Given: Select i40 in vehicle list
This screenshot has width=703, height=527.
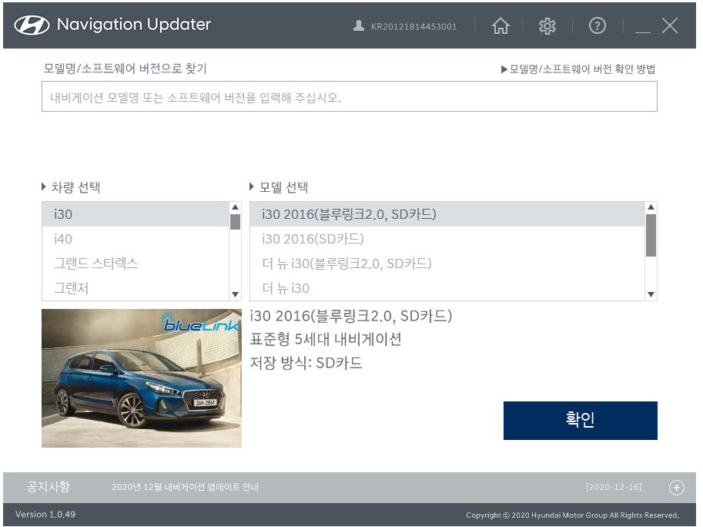Looking at the screenshot, I should click(136, 239).
